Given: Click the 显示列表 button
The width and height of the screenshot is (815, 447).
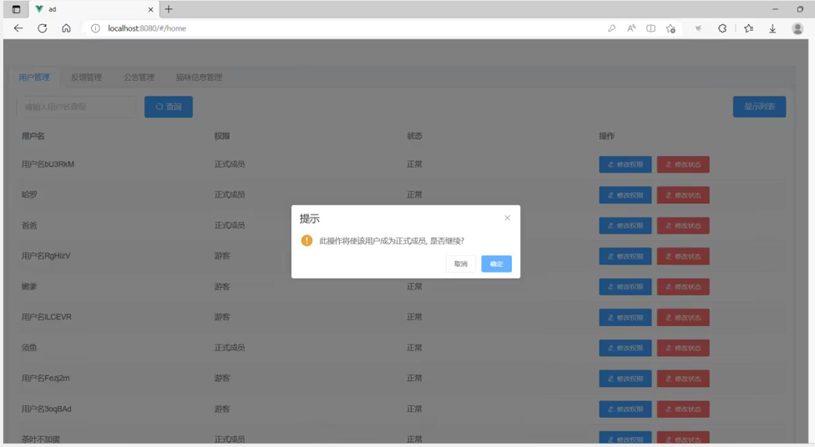Looking at the screenshot, I should click(759, 107).
